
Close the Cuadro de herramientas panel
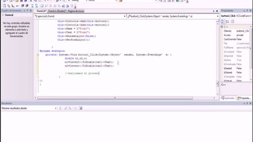pyautogui.click(x=31, y=11)
